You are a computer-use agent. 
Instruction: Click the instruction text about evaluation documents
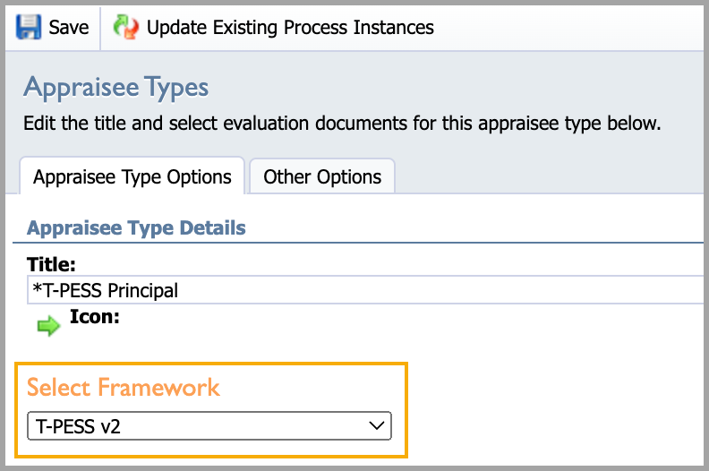342,123
